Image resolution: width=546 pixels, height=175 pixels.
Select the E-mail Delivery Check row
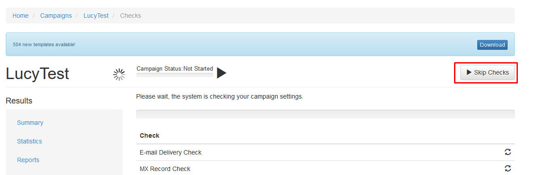click(x=325, y=152)
